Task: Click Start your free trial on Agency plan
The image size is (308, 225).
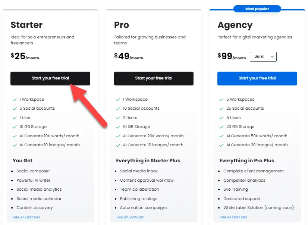Action: click(257, 78)
